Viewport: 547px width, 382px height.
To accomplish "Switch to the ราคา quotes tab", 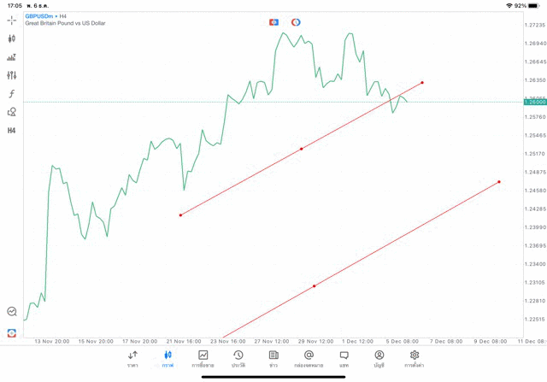I will (x=132, y=358).
